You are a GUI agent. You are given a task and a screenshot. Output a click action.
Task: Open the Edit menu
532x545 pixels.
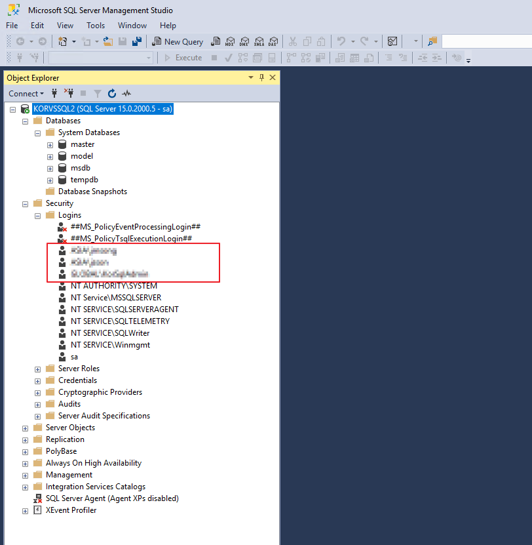point(37,26)
